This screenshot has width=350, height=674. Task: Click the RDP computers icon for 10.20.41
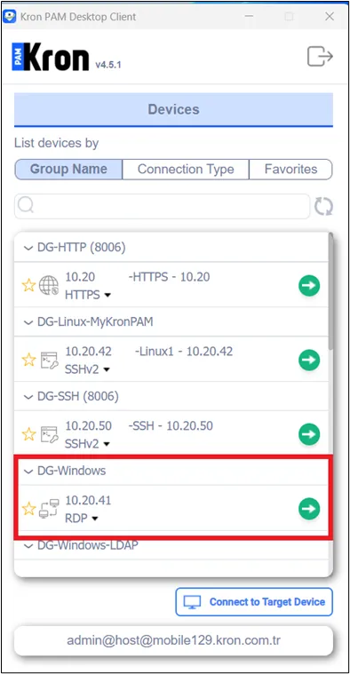point(49,509)
